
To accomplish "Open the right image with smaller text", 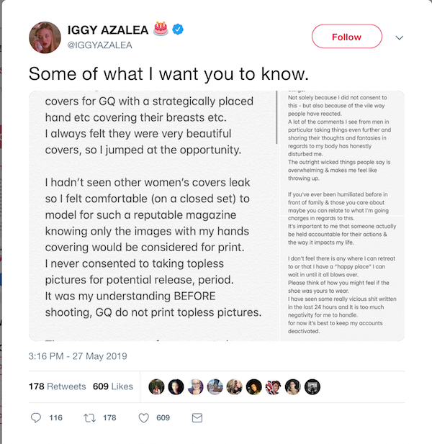I will (341, 216).
